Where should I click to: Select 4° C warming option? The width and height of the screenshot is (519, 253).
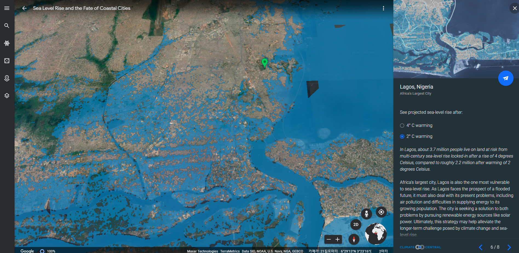(416, 126)
